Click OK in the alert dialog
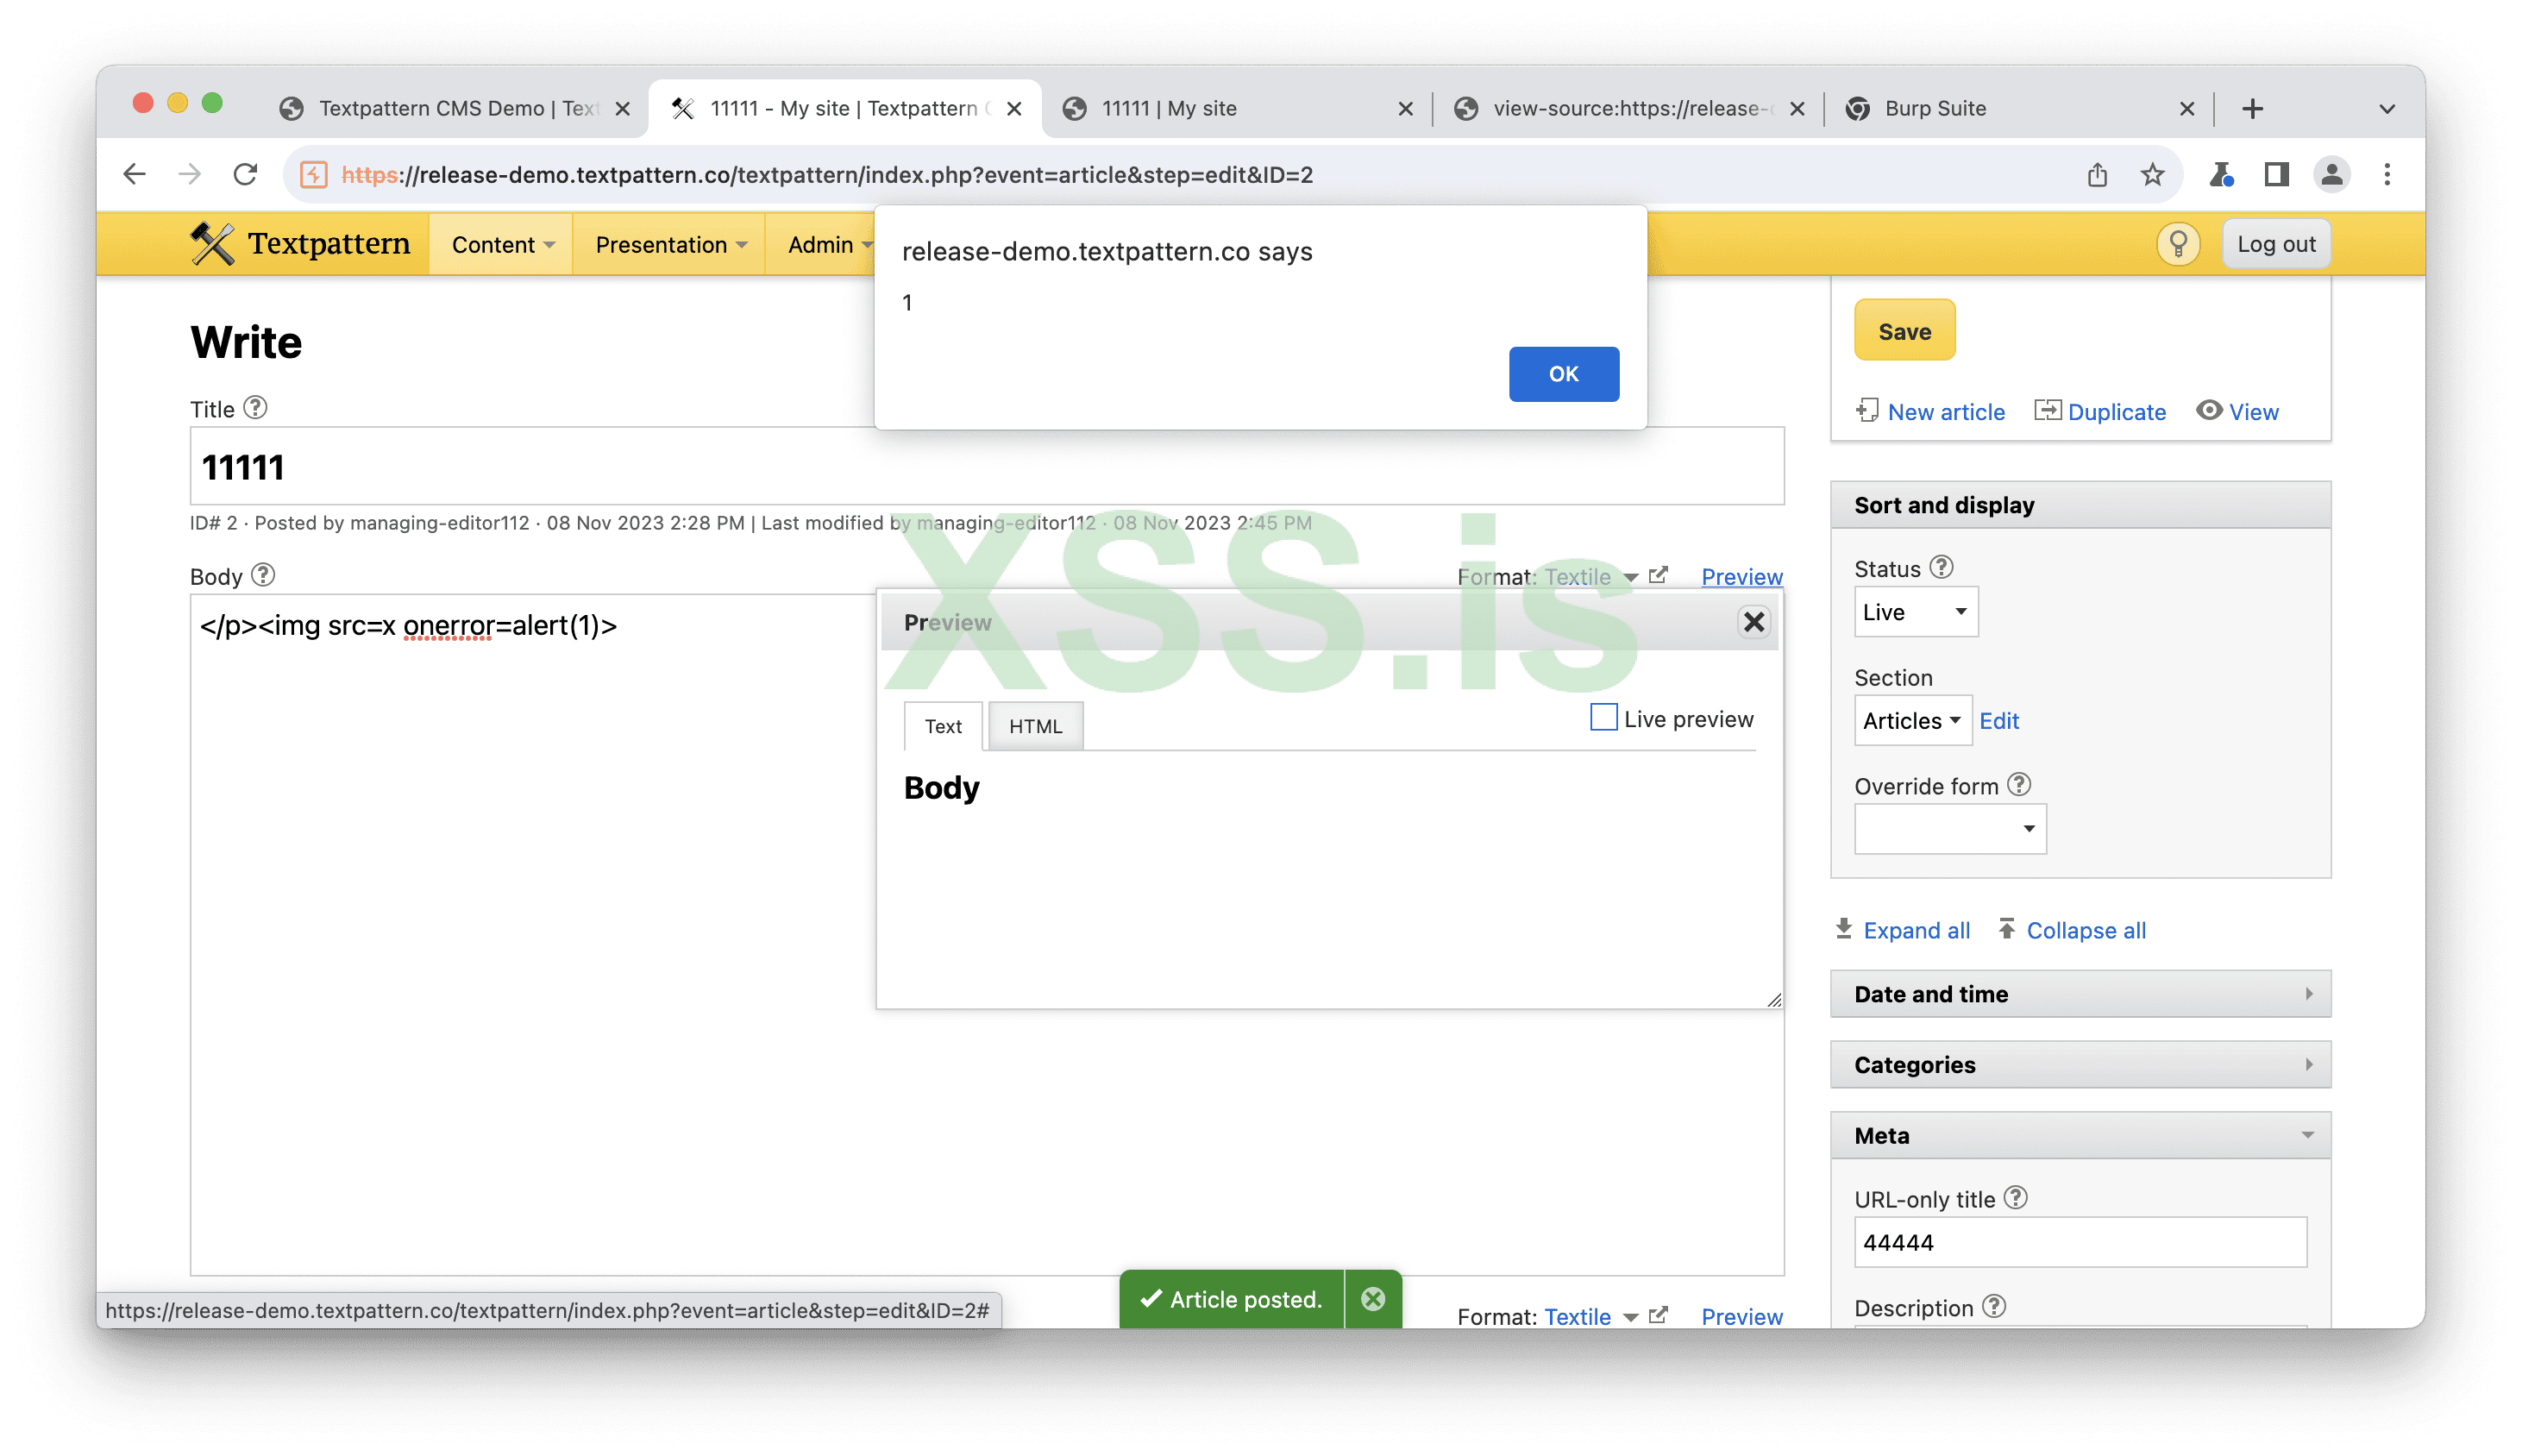Viewport: 2522px width, 1456px height. [x=1563, y=374]
